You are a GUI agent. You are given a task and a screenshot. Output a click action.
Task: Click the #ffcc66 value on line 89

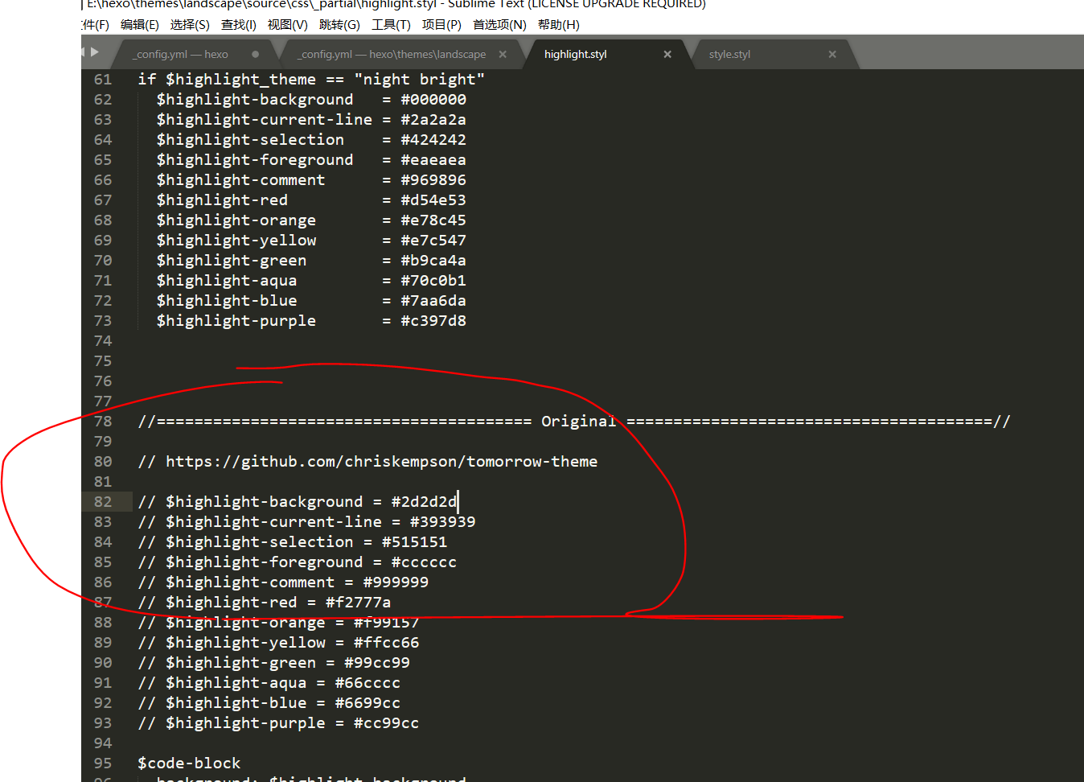[x=387, y=643]
